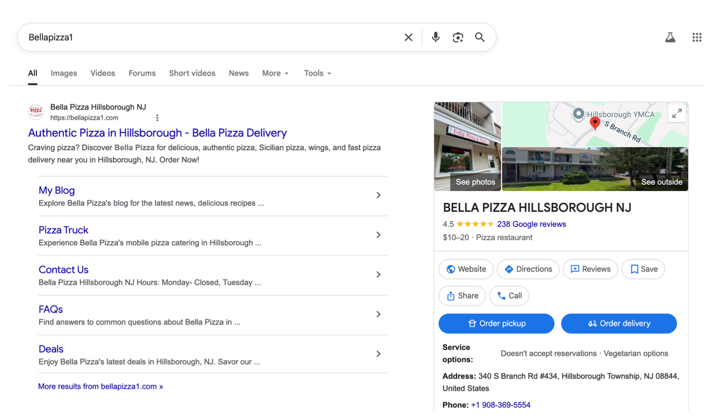The height and width of the screenshot is (419, 716).
Task: Open the See photos thumbnail
Action: pyautogui.click(x=467, y=147)
